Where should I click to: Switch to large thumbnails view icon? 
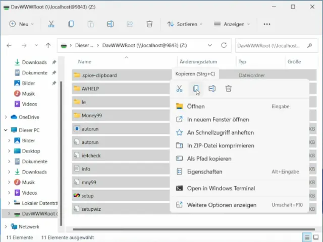coord(315,237)
